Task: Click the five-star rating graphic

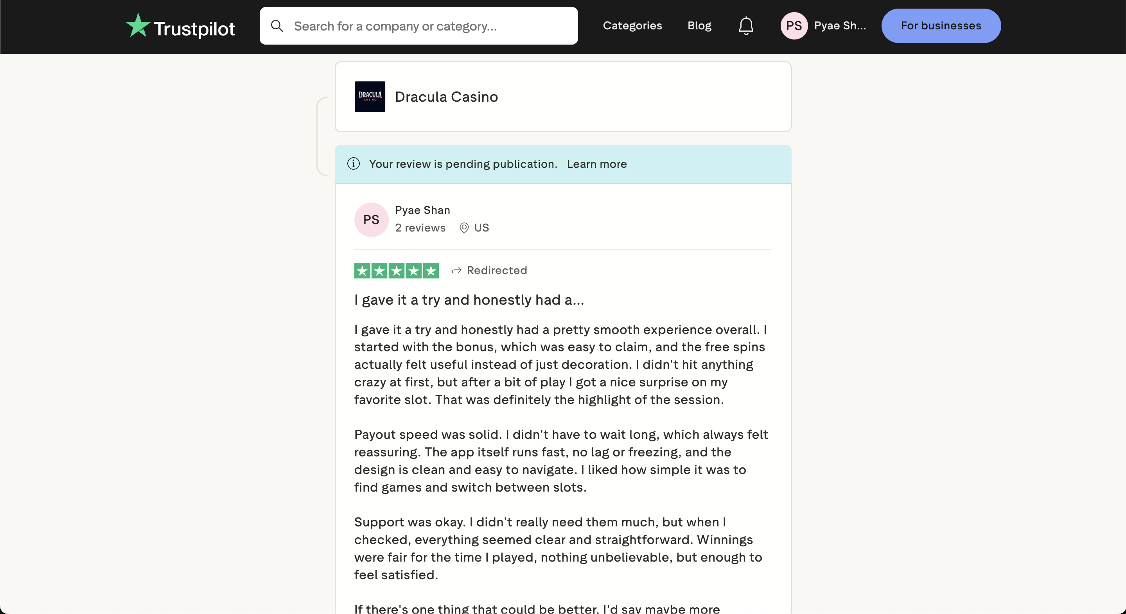Action: (x=397, y=271)
